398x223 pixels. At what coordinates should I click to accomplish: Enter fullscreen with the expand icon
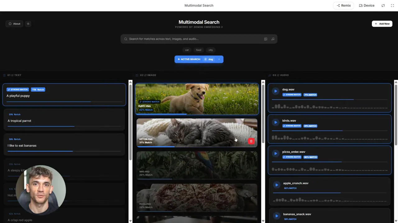392,6
